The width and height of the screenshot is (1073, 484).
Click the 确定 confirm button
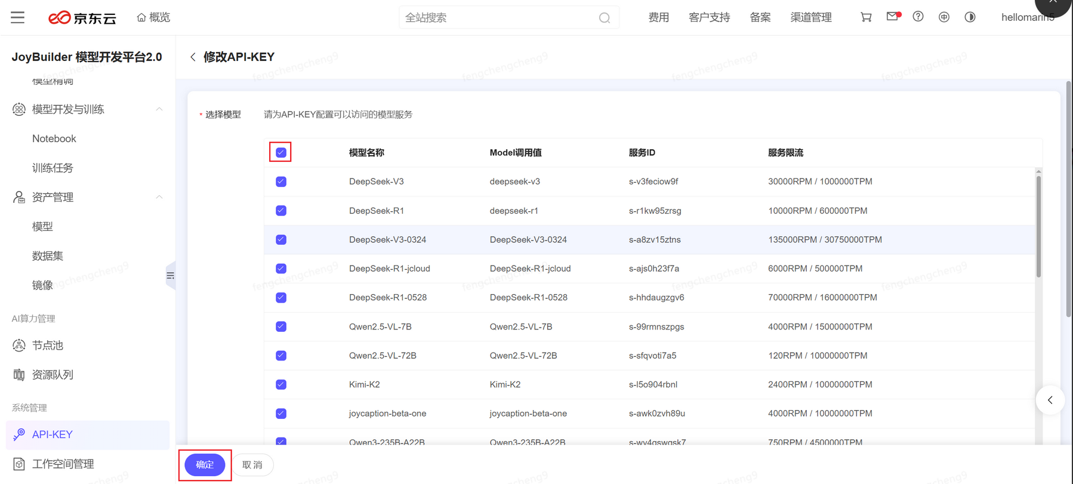coord(205,465)
